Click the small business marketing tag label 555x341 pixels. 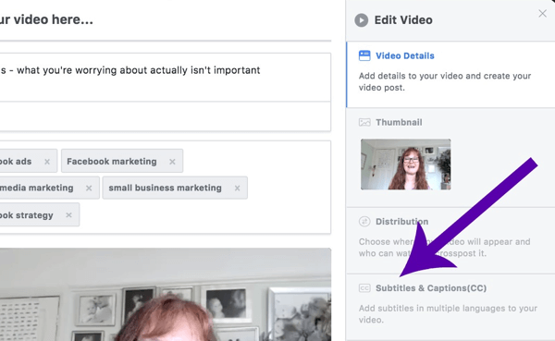point(166,188)
